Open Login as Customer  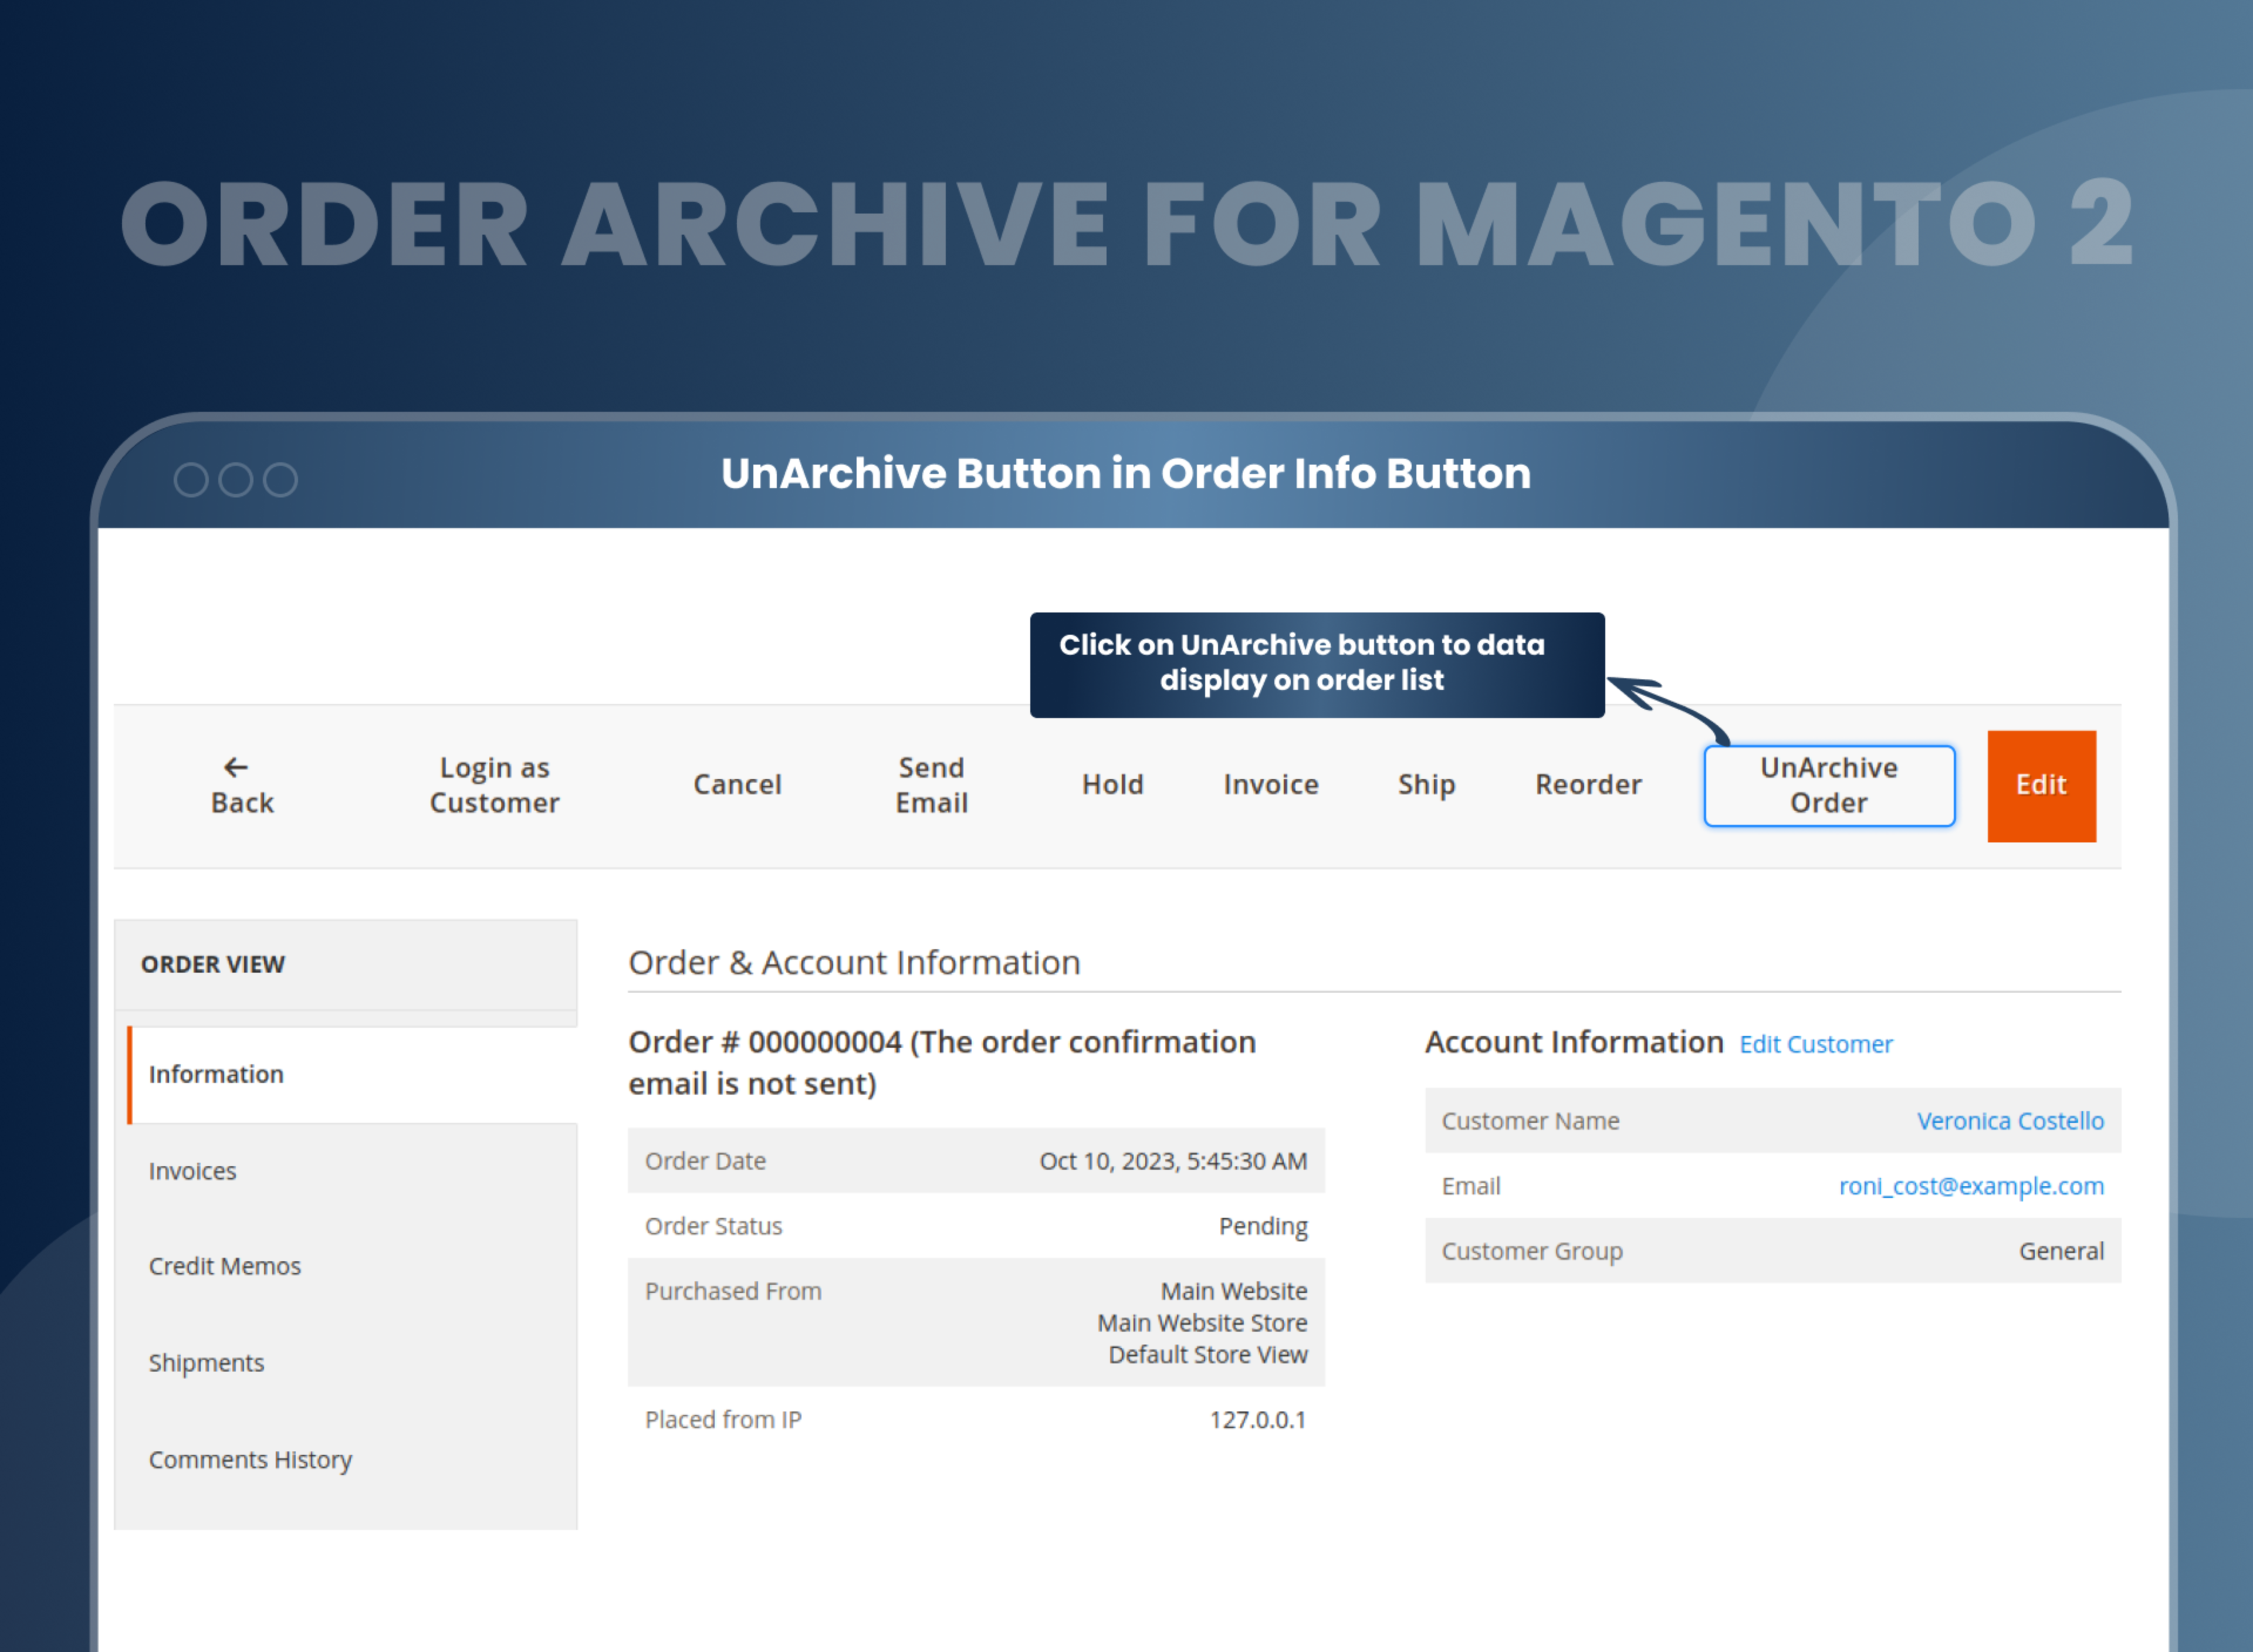(494, 786)
